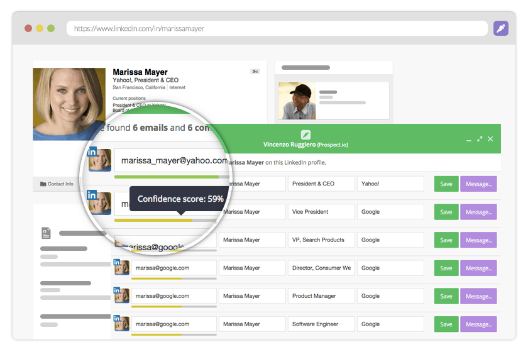This screenshot has height=352, width=528.
Task: Open the Contact Info tab
Action: [x=57, y=184]
